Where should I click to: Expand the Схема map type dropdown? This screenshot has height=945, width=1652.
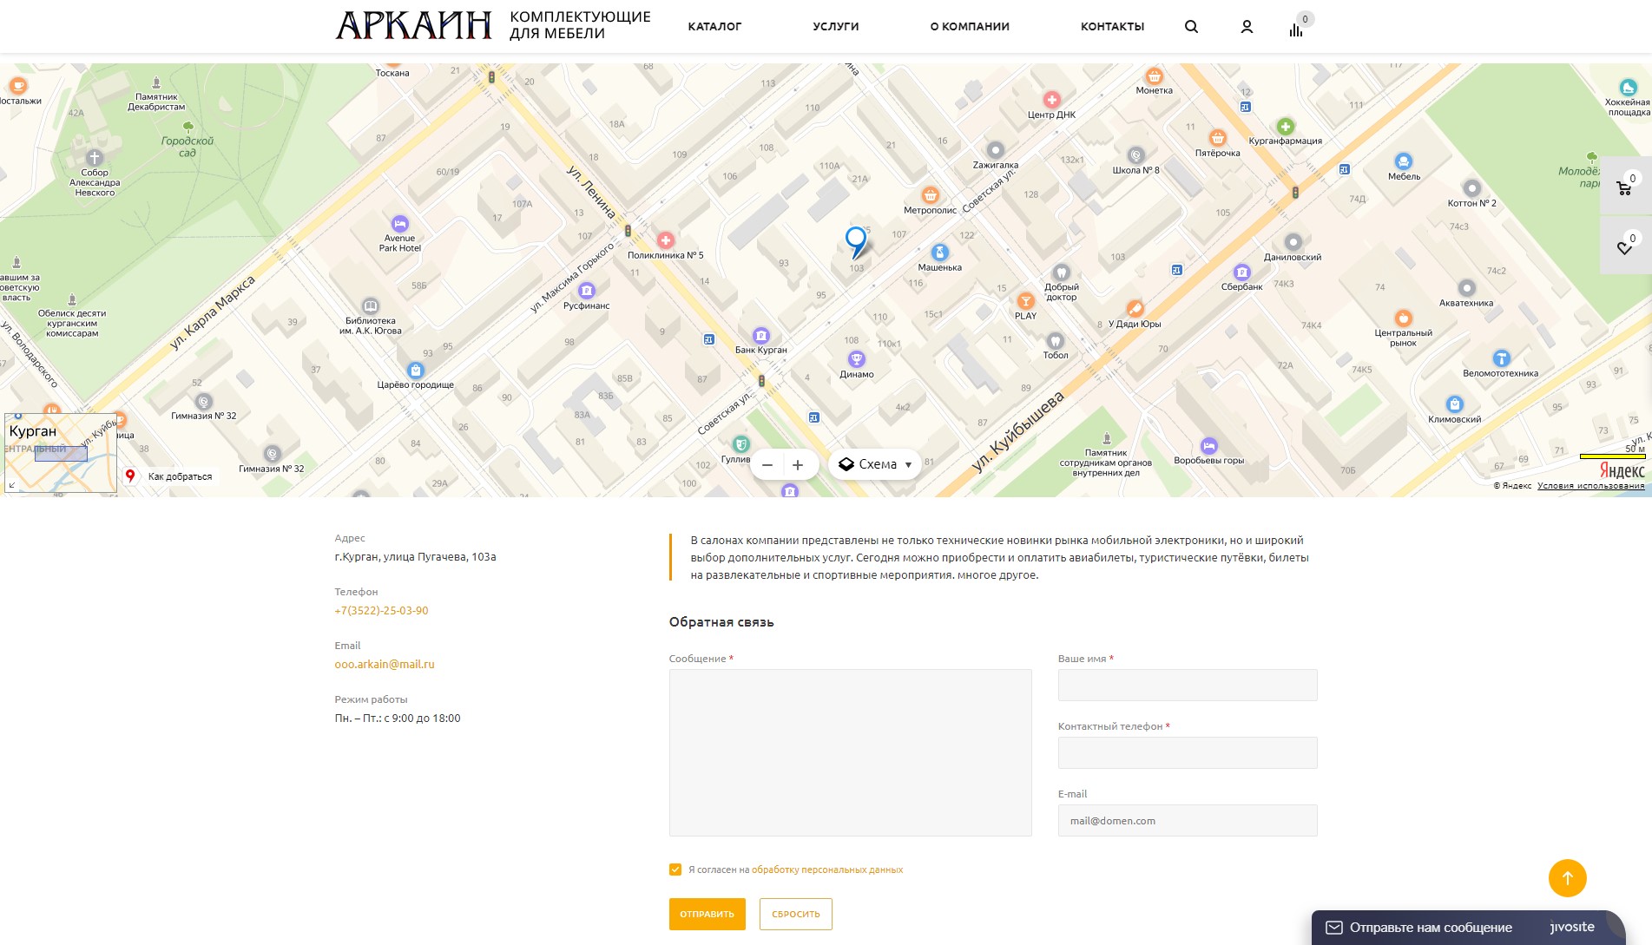click(x=875, y=465)
